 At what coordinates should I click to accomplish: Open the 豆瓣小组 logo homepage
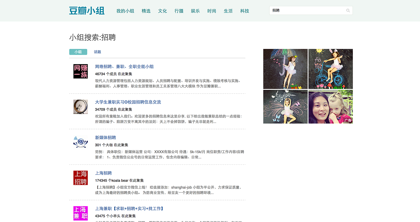click(87, 11)
